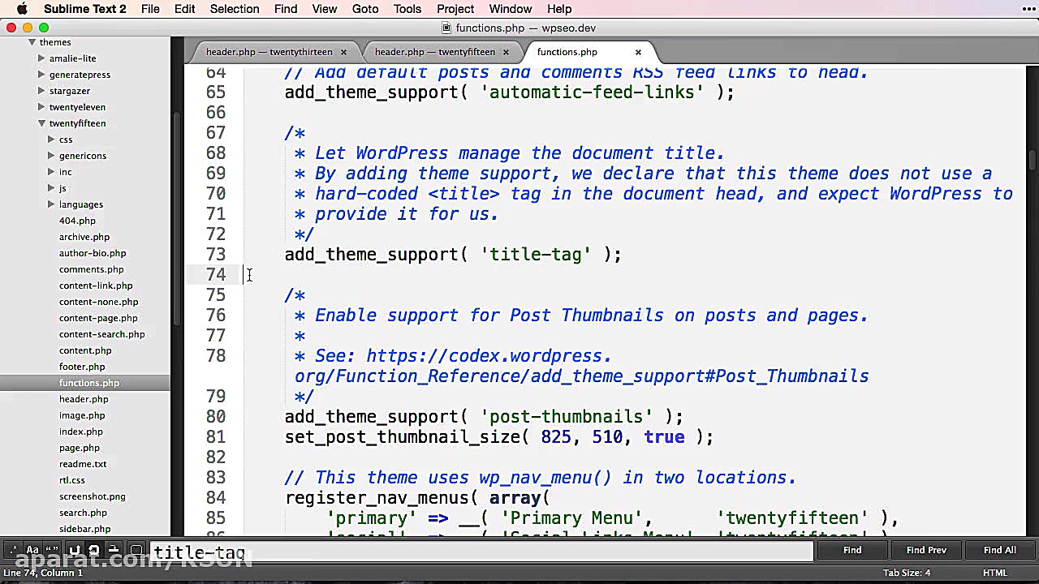Expand the stargazer folder
Screen dimensions: 1039x584
coord(41,91)
